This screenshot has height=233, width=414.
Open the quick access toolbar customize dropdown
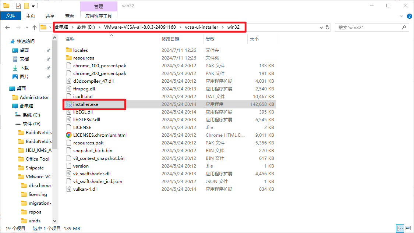[33, 6]
